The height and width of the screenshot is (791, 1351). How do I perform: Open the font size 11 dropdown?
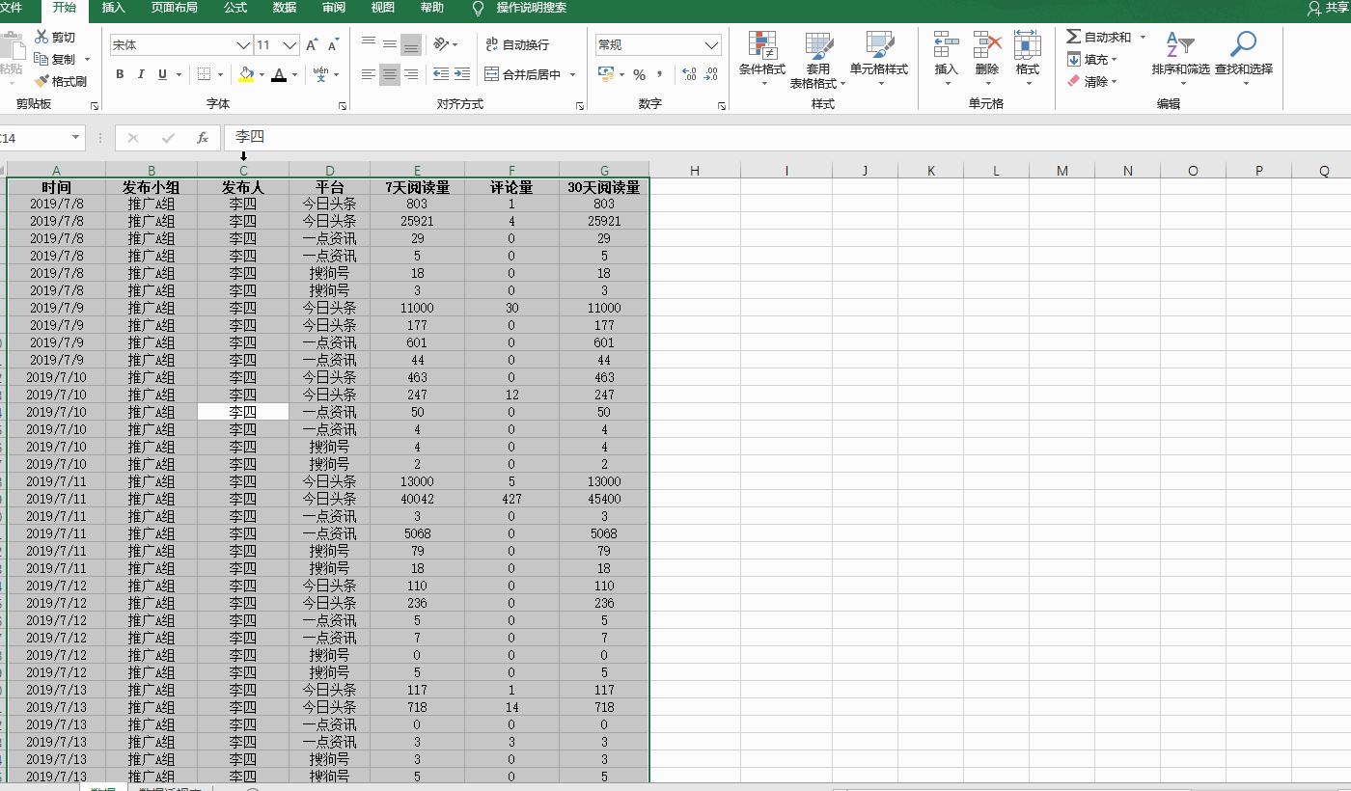click(290, 45)
